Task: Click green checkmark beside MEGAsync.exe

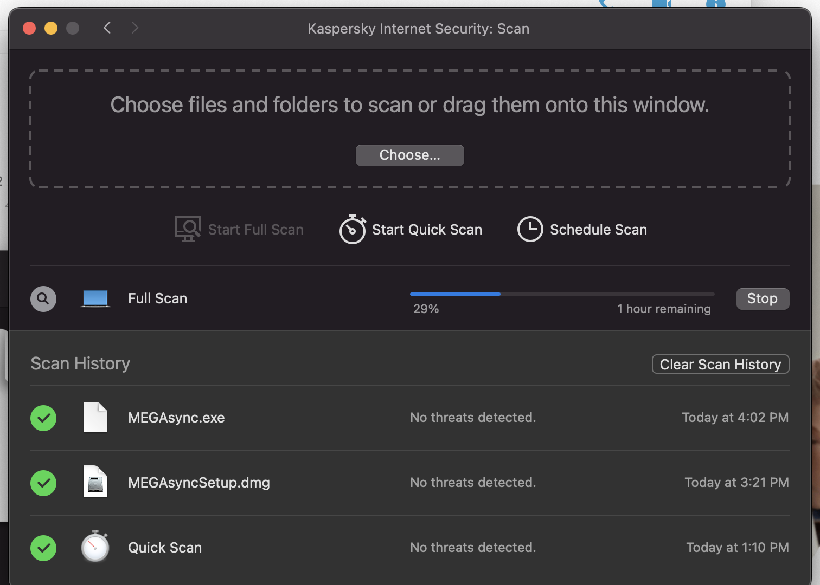Action: [43, 418]
